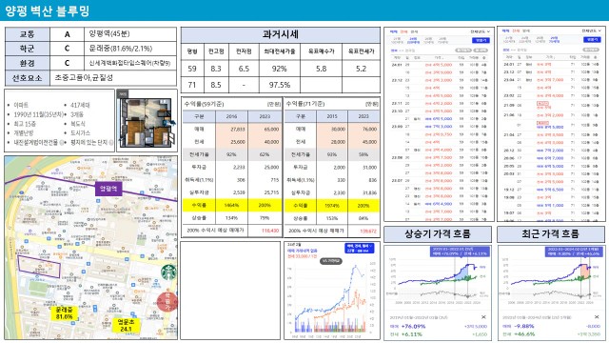Click first gray filter pill in left list
The height and width of the screenshot is (343, 609).
tap(463, 50)
